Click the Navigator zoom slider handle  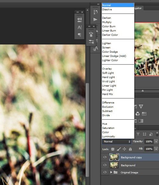tap(143, 91)
